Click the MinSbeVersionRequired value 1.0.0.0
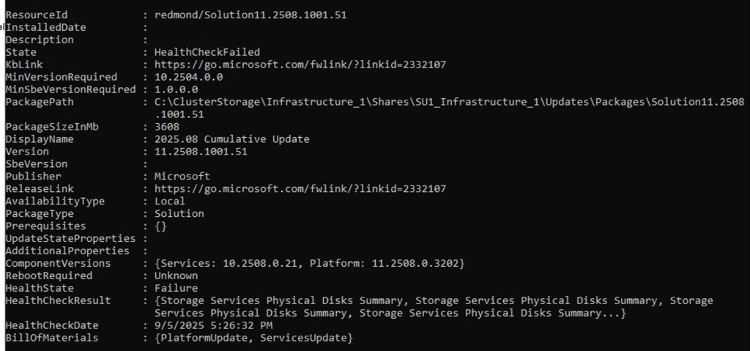 pos(176,89)
